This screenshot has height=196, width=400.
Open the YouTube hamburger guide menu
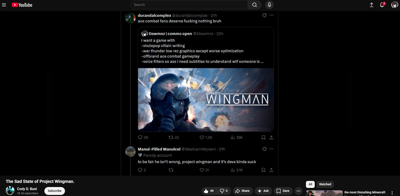tap(4, 5)
